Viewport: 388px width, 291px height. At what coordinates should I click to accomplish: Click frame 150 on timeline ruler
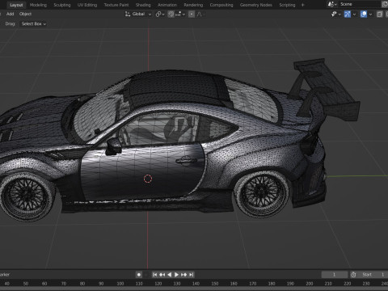pos(215,284)
